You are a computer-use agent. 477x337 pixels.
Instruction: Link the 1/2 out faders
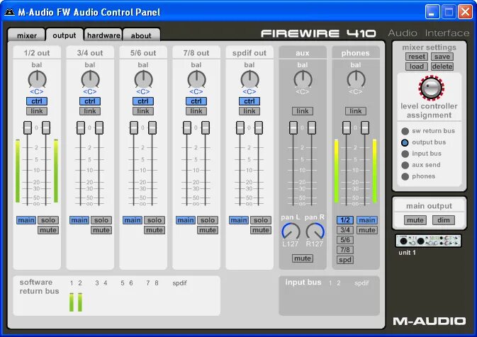(x=37, y=111)
